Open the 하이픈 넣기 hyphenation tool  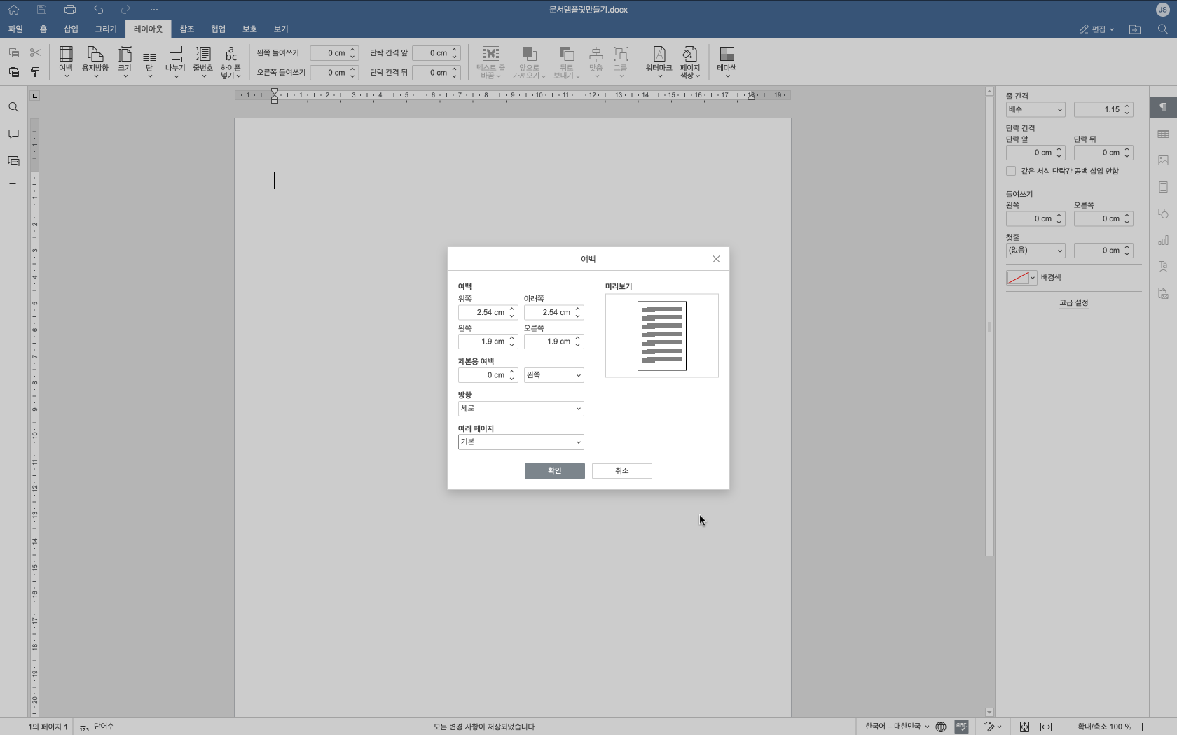[x=230, y=62]
